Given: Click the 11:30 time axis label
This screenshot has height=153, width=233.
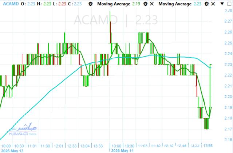Looking at the screenshot, I should [x=45, y=146].
